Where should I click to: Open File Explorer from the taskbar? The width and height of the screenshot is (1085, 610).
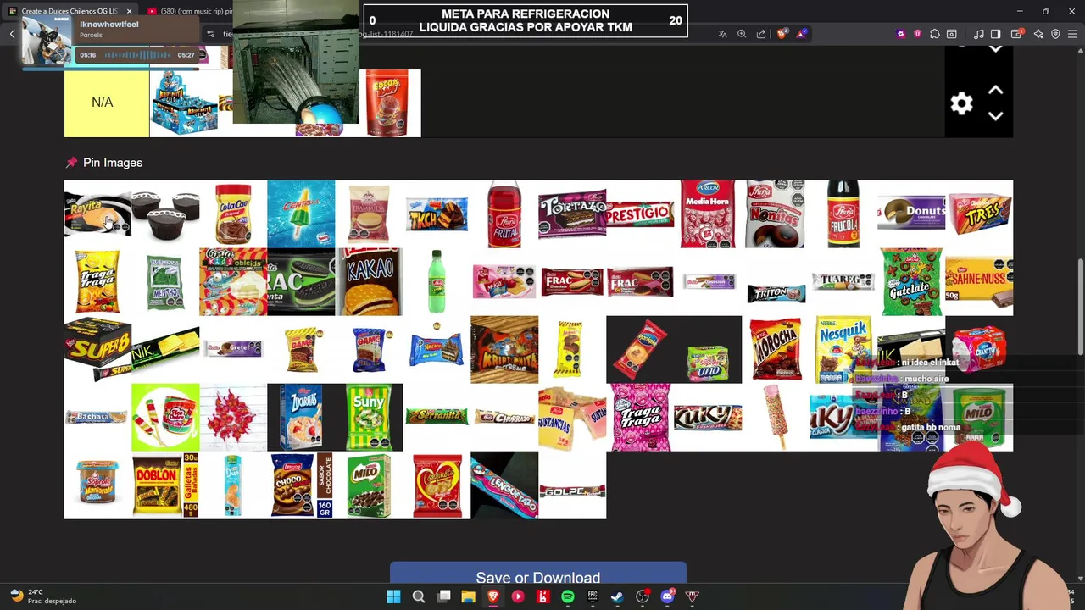point(468,596)
